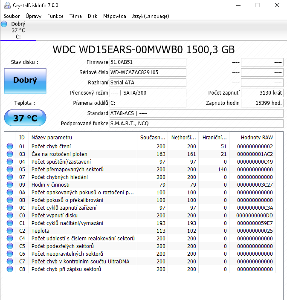
Task: Click the Nejhorší... column header
Action: point(183,137)
